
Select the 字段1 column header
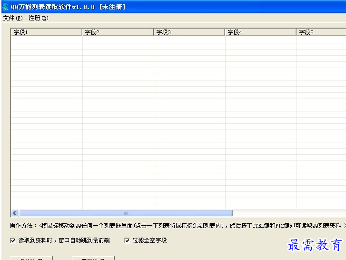[x=46, y=32]
